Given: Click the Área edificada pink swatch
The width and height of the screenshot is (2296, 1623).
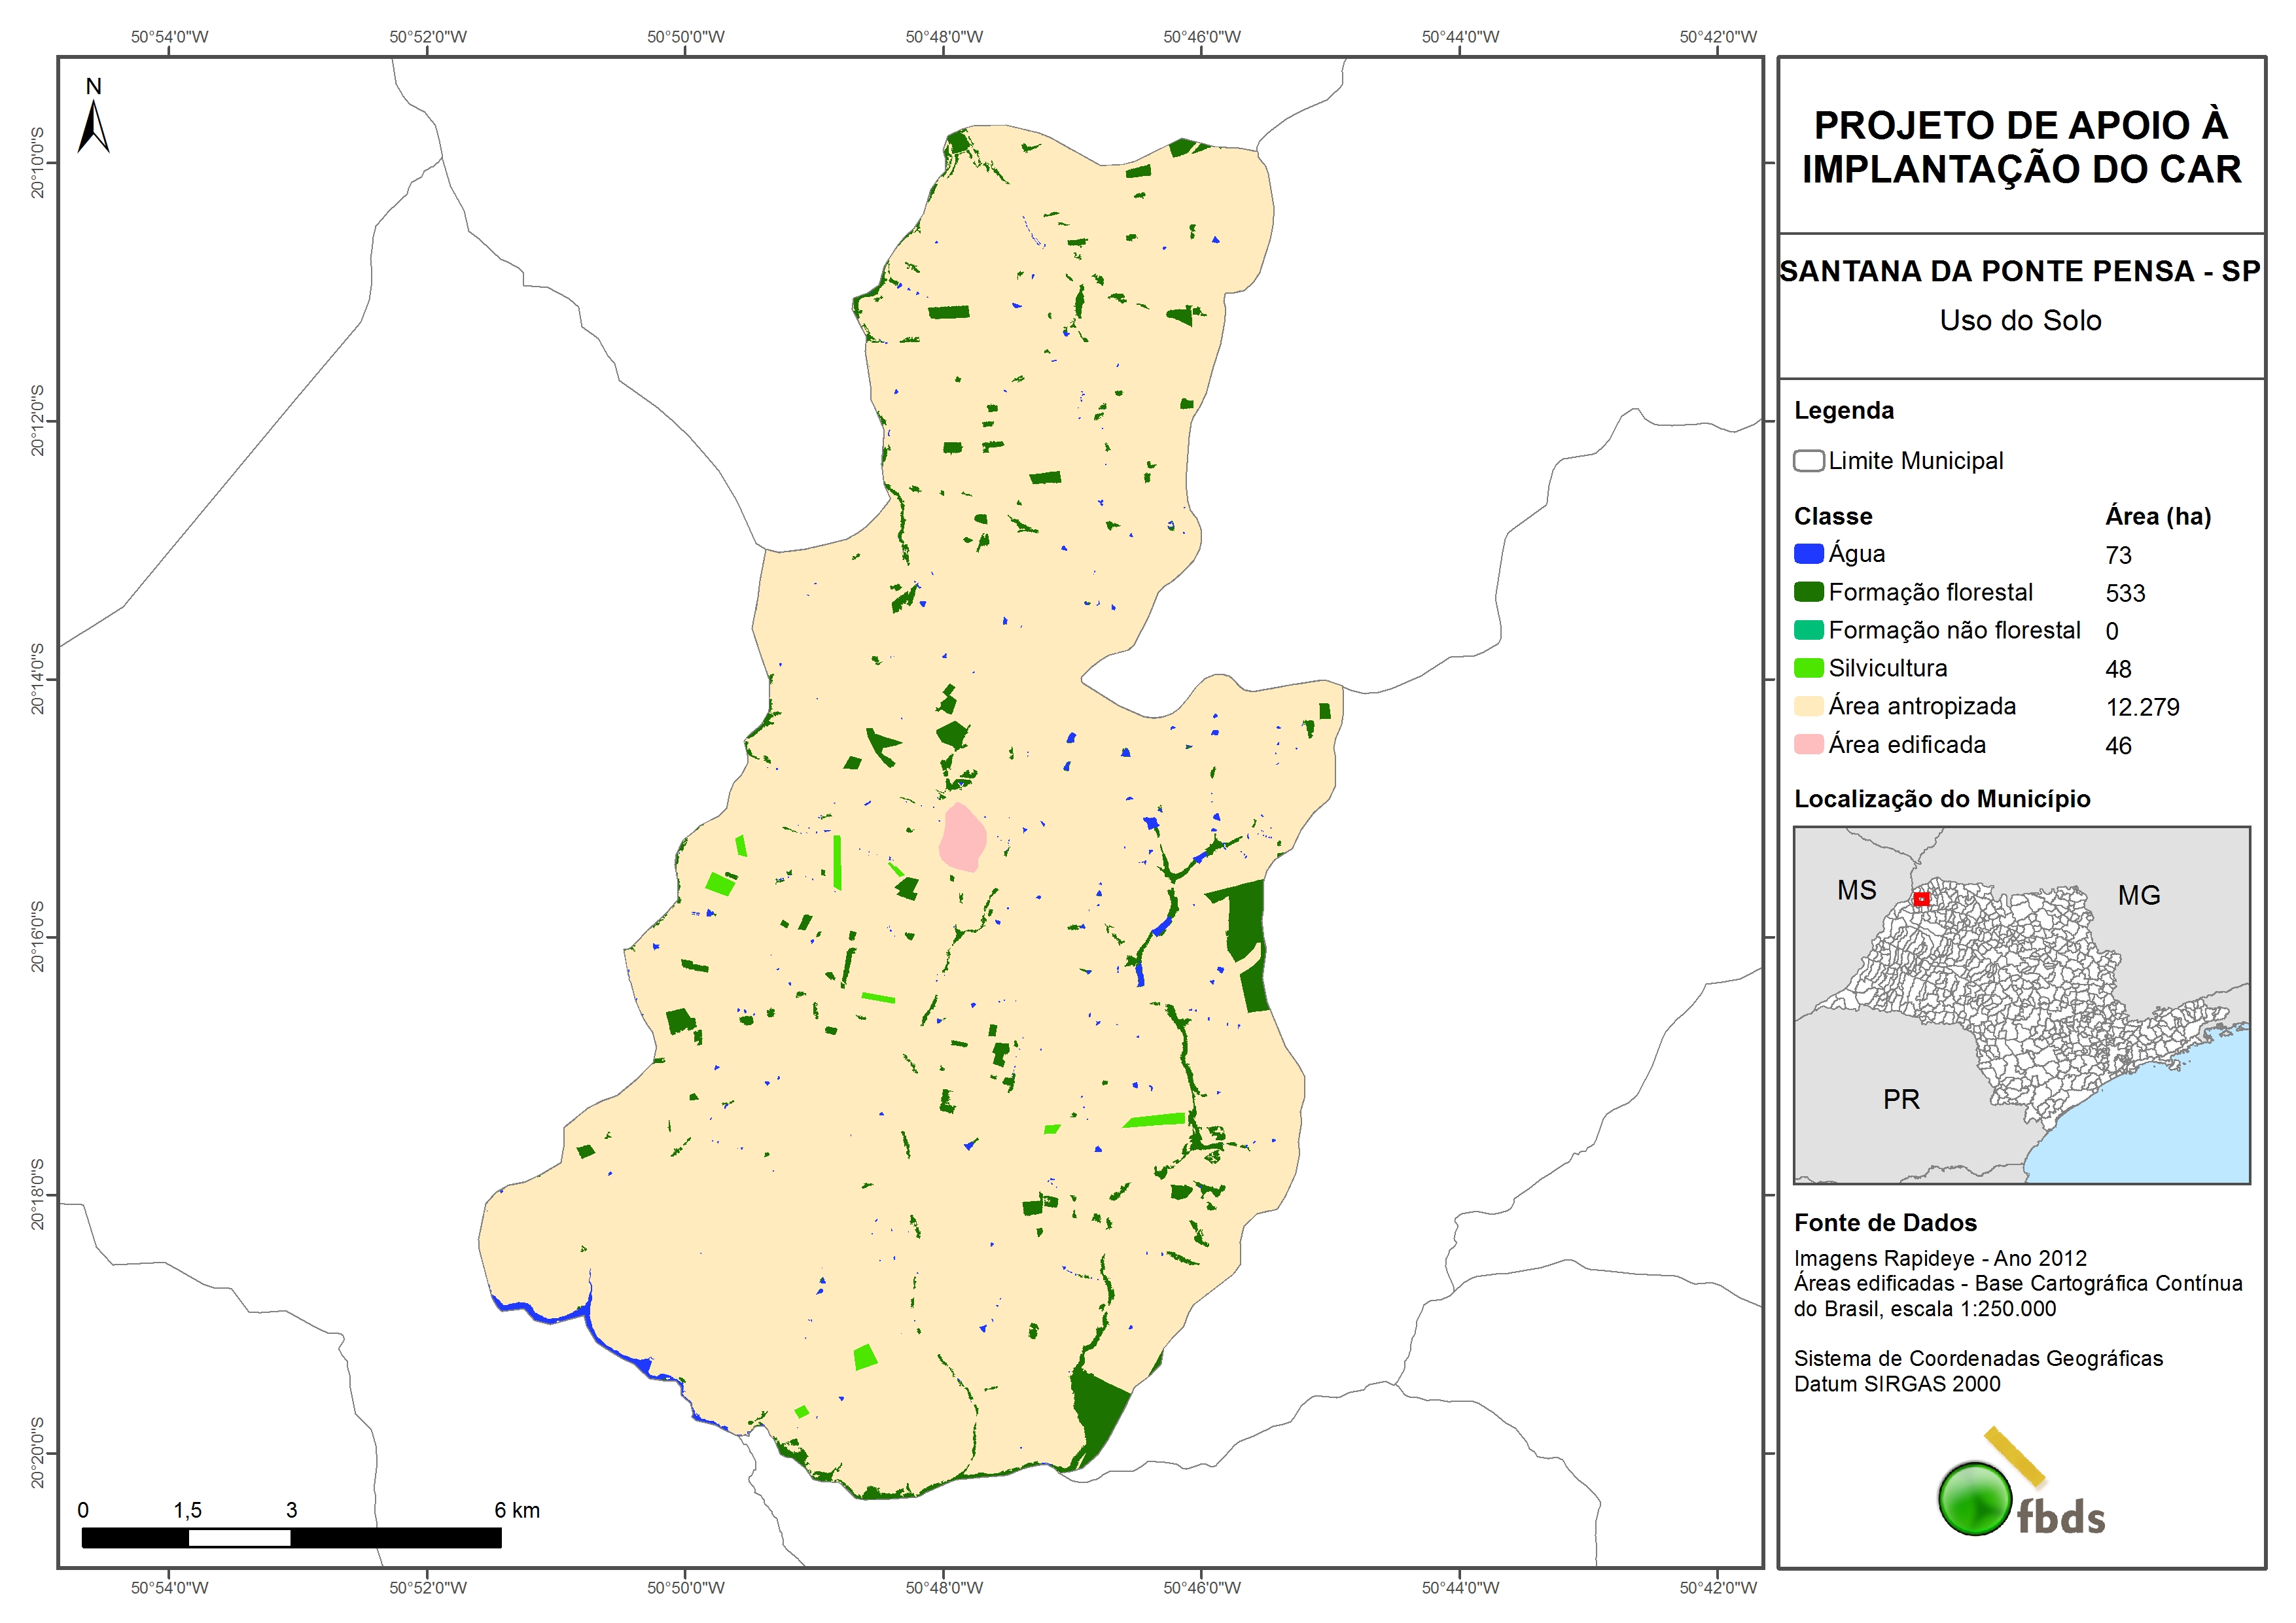Looking at the screenshot, I should point(1808,745).
